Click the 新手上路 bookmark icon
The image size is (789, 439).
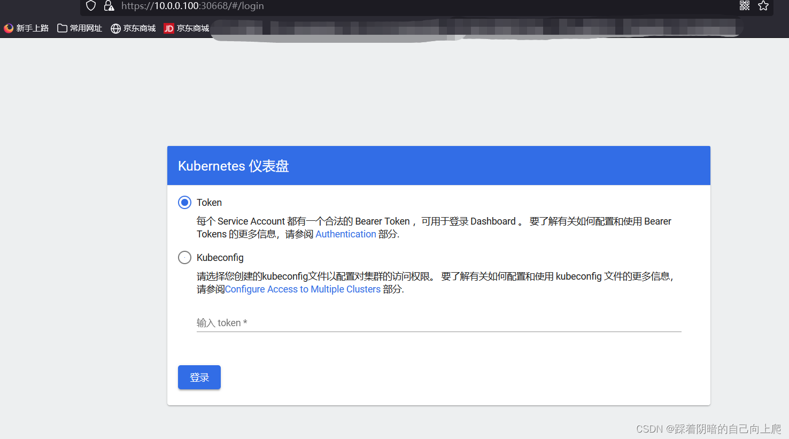(8, 28)
